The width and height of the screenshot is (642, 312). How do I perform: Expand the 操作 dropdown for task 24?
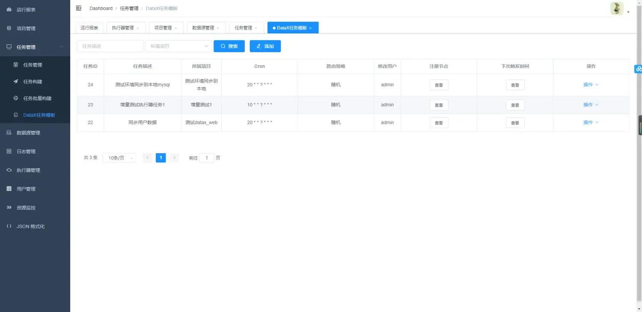pyautogui.click(x=591, y=84)
